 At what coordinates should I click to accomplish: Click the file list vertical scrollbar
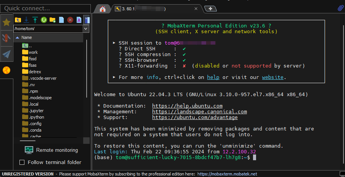coord(87,69)
